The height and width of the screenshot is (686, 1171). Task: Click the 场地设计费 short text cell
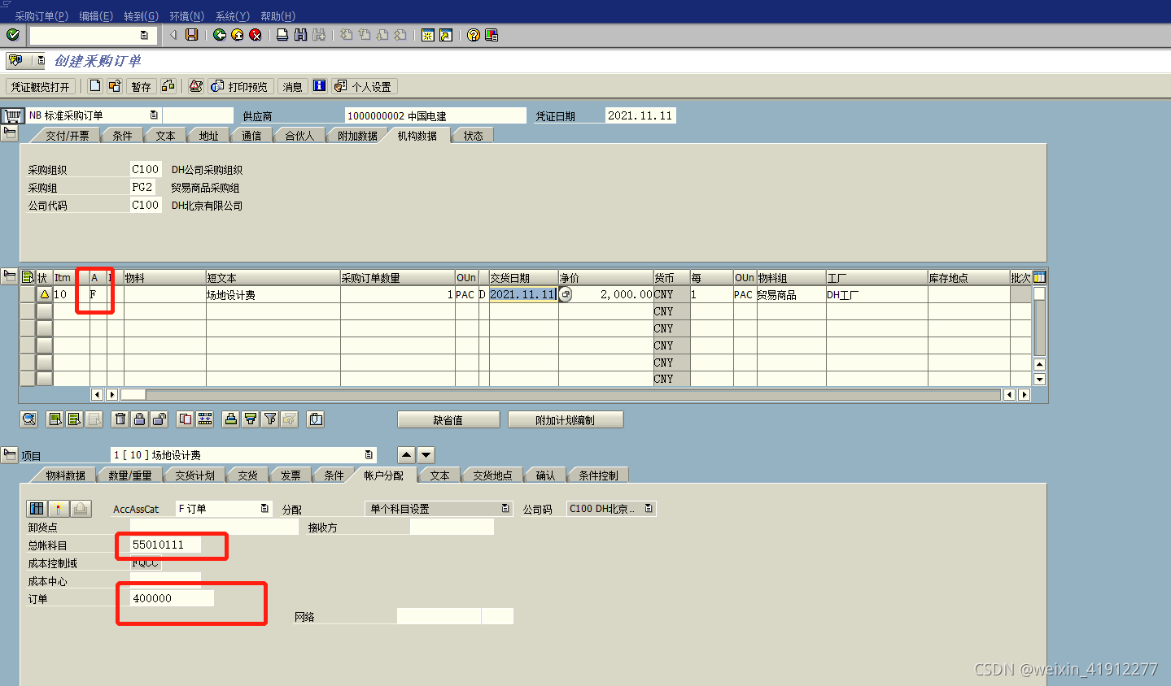273,294
